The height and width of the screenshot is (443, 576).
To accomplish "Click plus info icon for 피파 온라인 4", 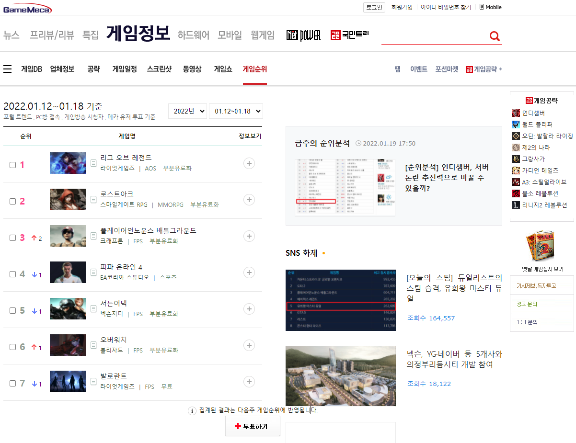I will pyautogui.click(x=249, y=273).
